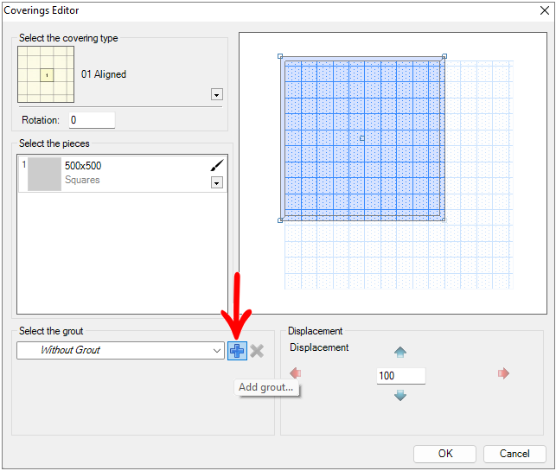This screenshot has height=471, width=556.
Task: Click the Cancel button
Action: point(514,454)
